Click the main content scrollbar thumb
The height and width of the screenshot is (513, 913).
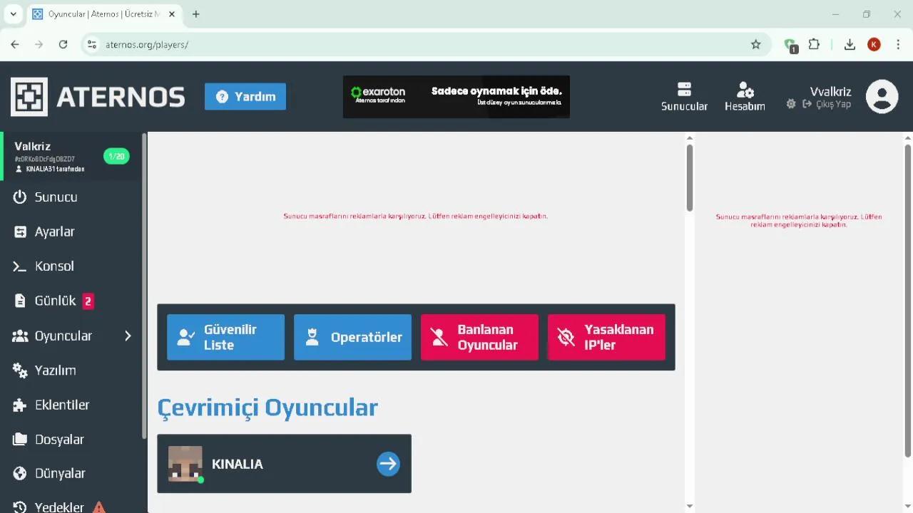690,177
